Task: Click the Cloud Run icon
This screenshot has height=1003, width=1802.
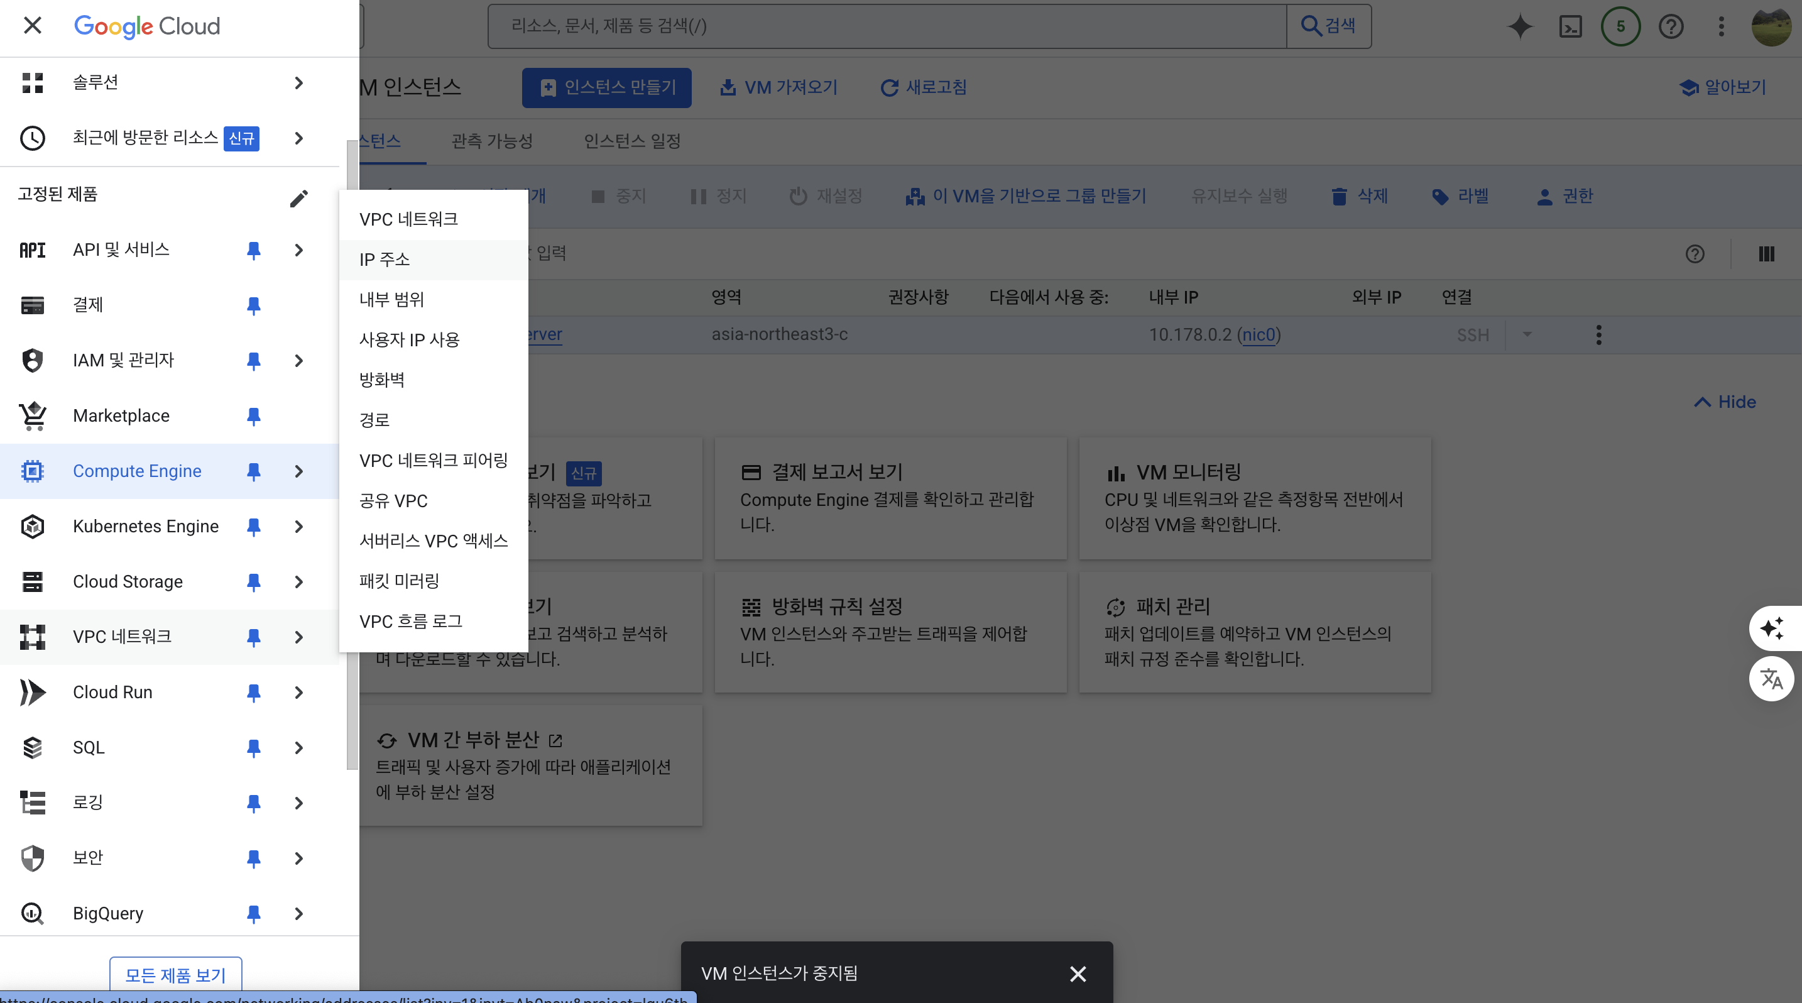Action: tap(32, 692)
